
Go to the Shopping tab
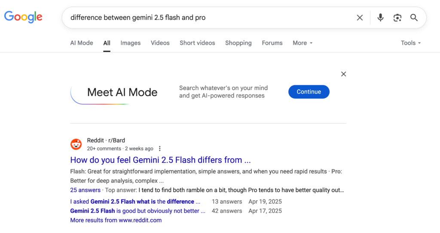(238, 43)
